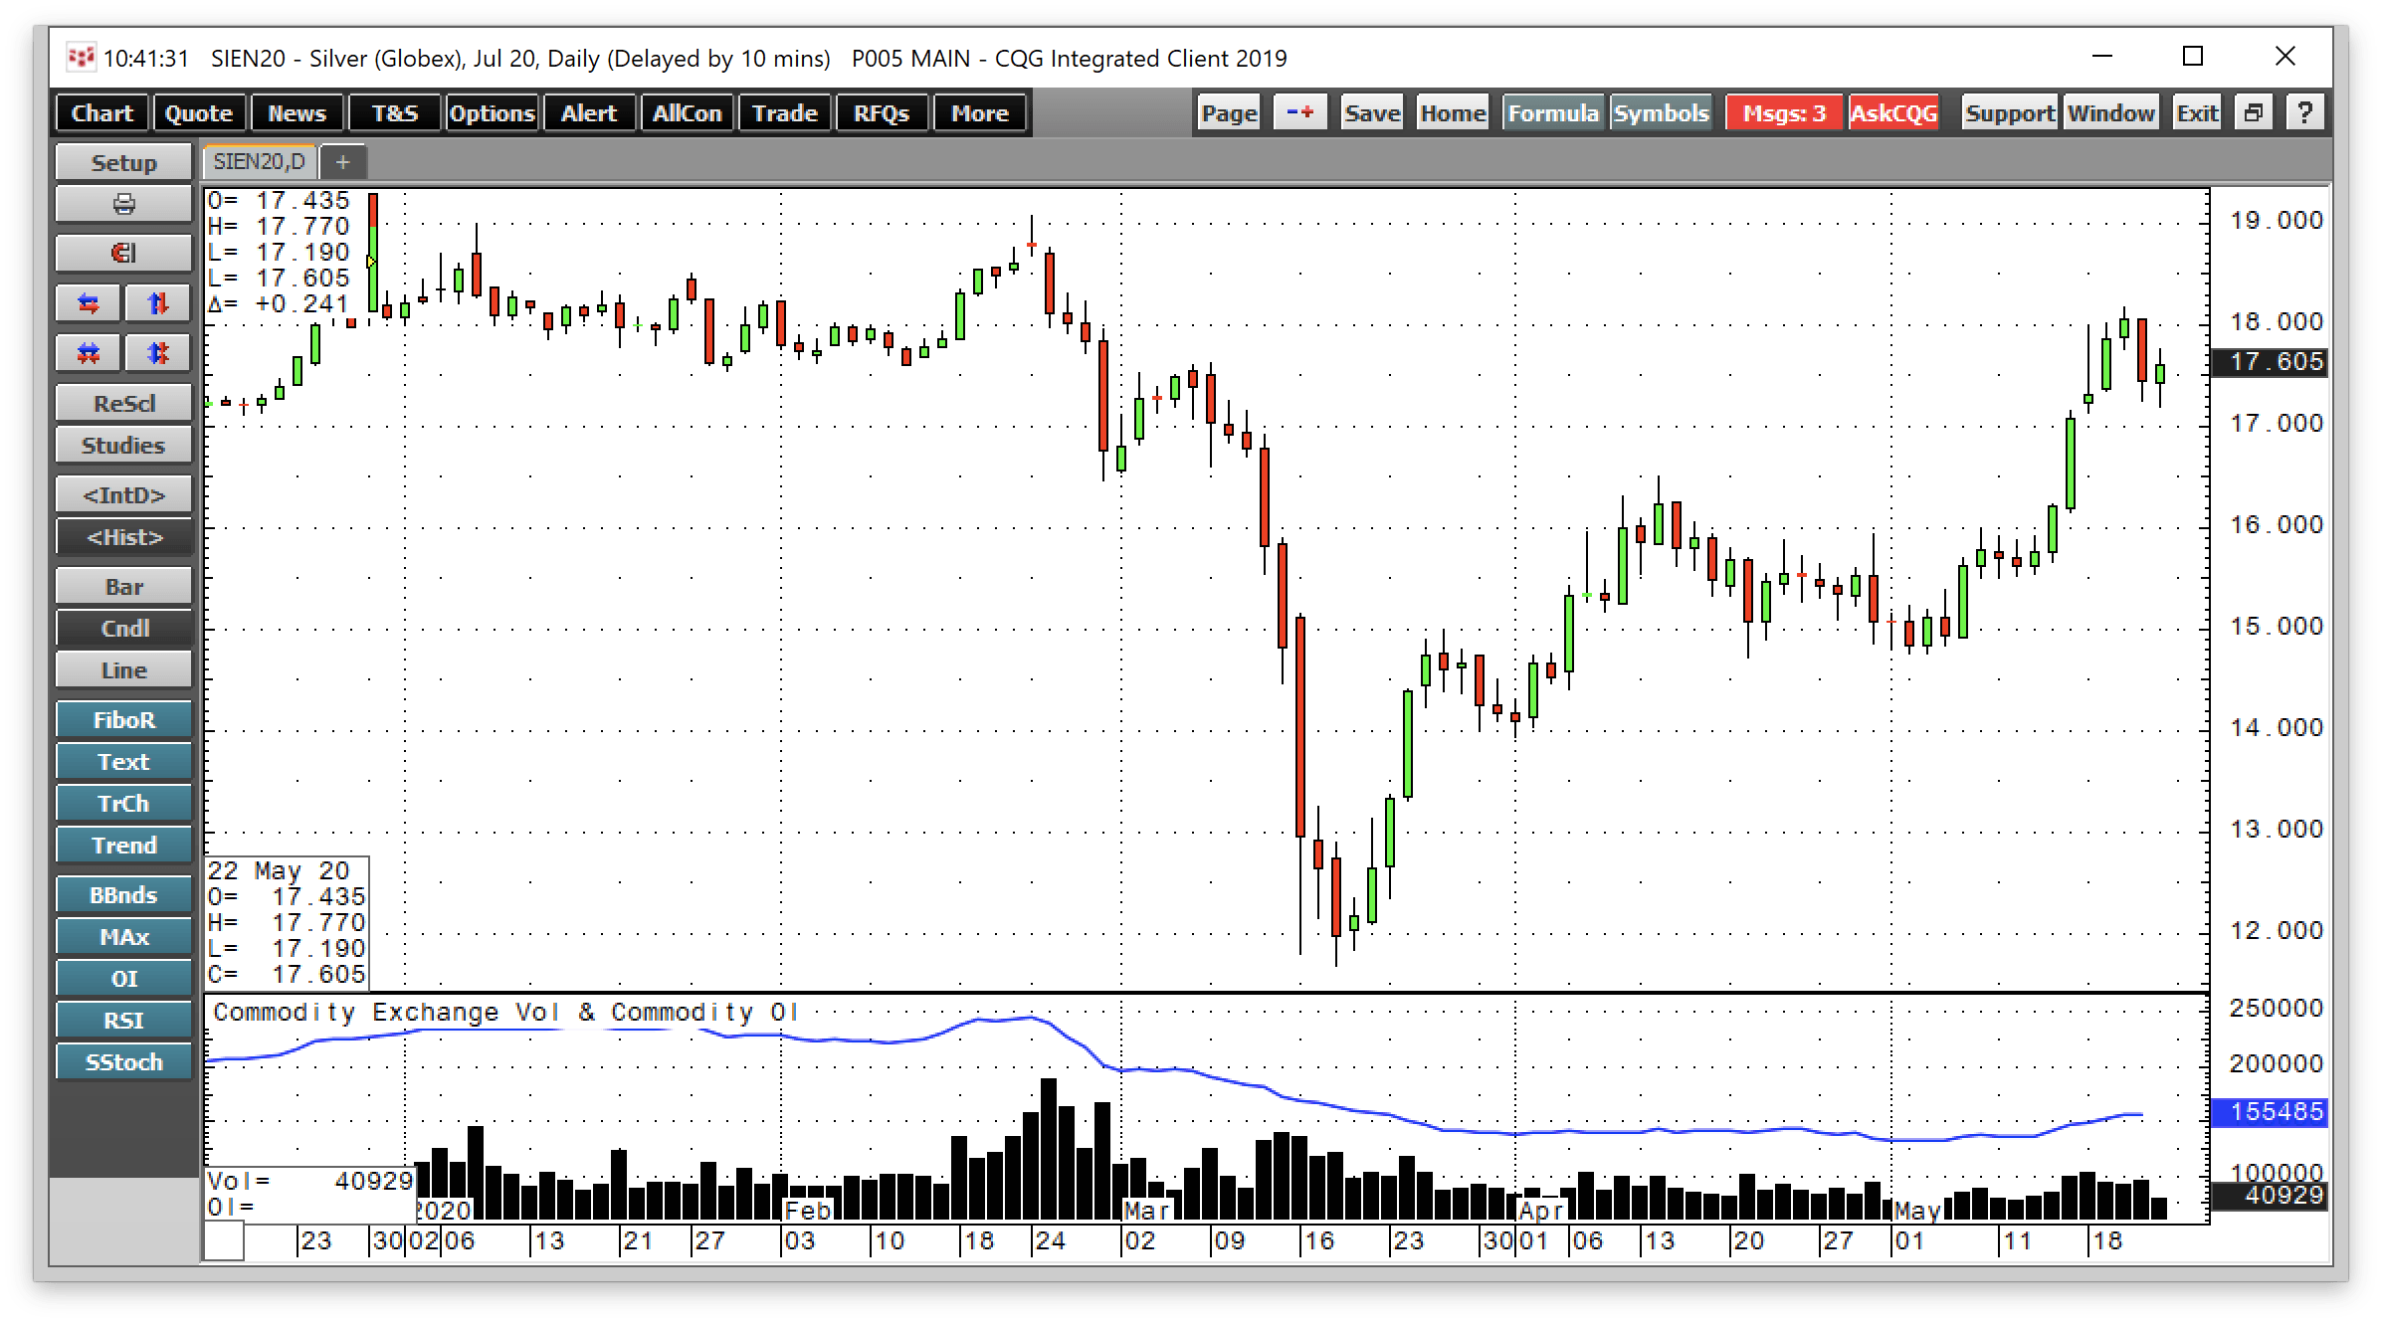Click the 155485 open interest value label

[2270, 1111]
